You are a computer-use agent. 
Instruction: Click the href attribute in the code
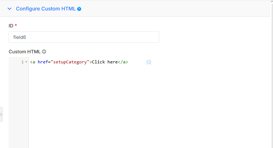point(43,62)
